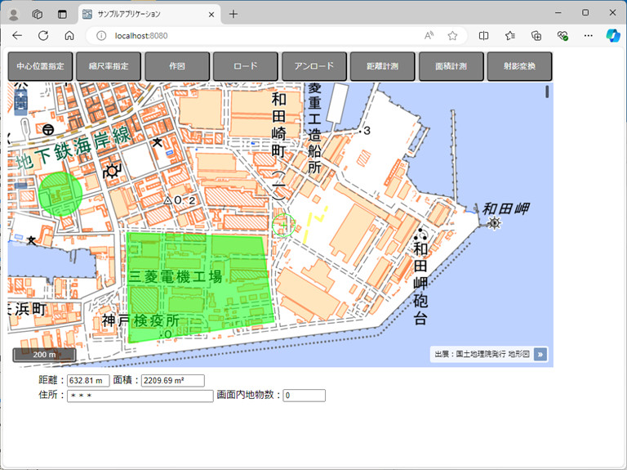
Task: Zoom in with the map plus button
Action: tap(20, 96)
